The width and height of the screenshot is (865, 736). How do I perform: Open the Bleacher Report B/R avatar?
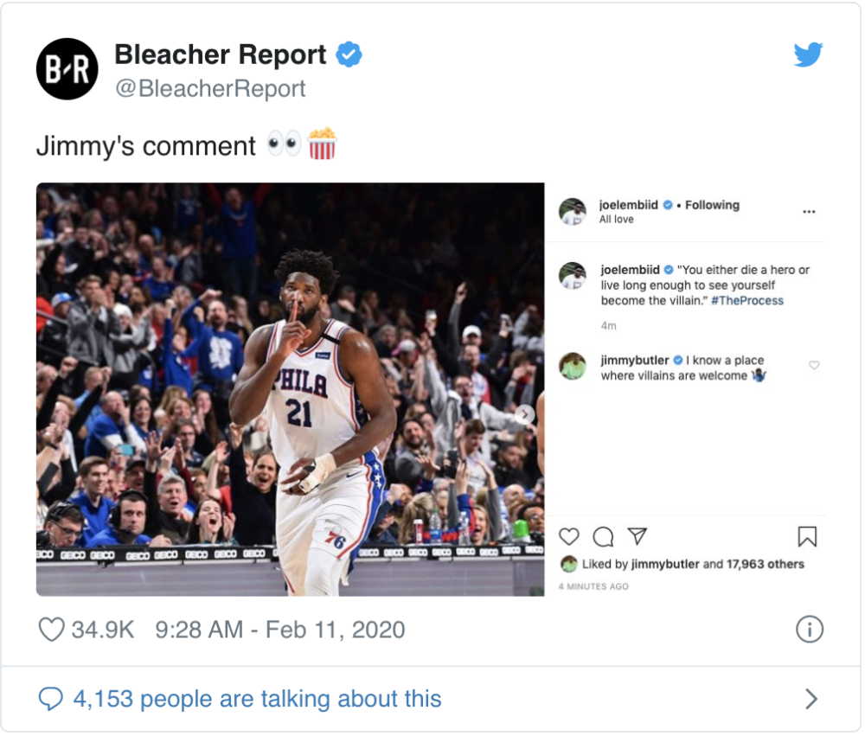67,69
